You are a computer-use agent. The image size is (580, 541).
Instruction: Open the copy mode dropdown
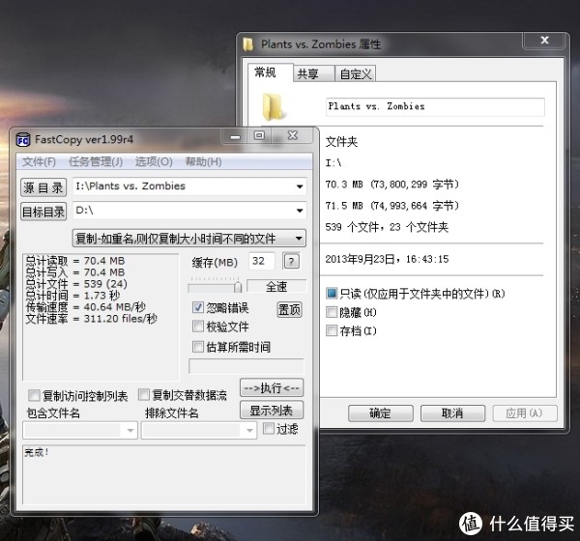[188, 239]
